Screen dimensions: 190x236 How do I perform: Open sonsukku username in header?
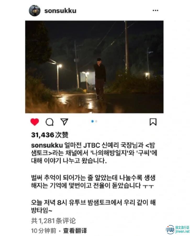[x=60, y=11]
